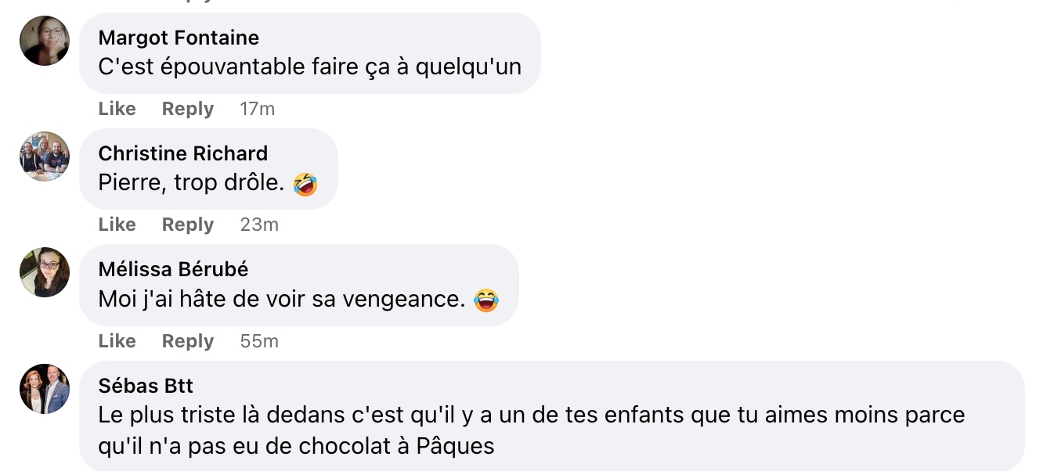
Task: Like Mélissa Bérubé's comment
Action: pos(117,341)
